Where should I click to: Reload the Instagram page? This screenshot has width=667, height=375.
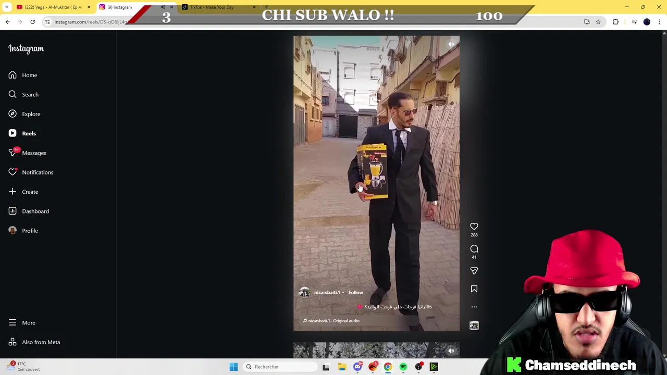(x=32, y=22)
